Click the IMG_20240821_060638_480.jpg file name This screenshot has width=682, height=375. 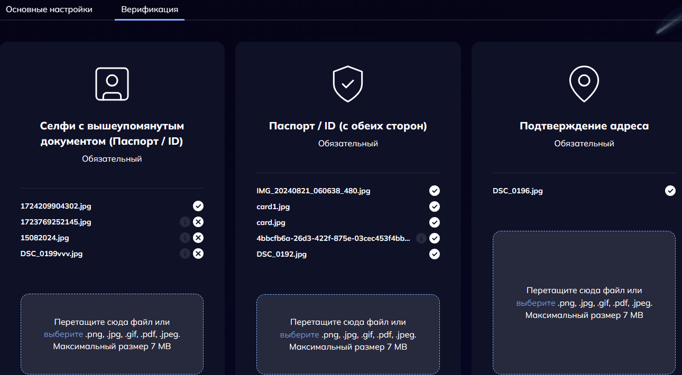[314, 191]
